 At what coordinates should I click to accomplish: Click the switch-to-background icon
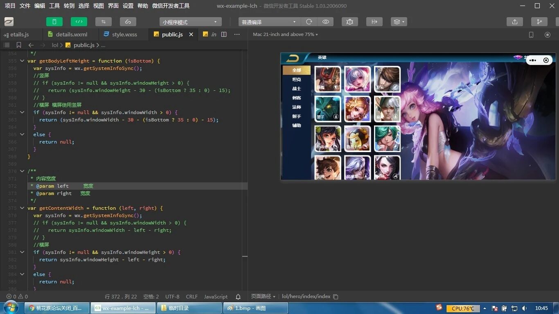click(x=374, y=22)
